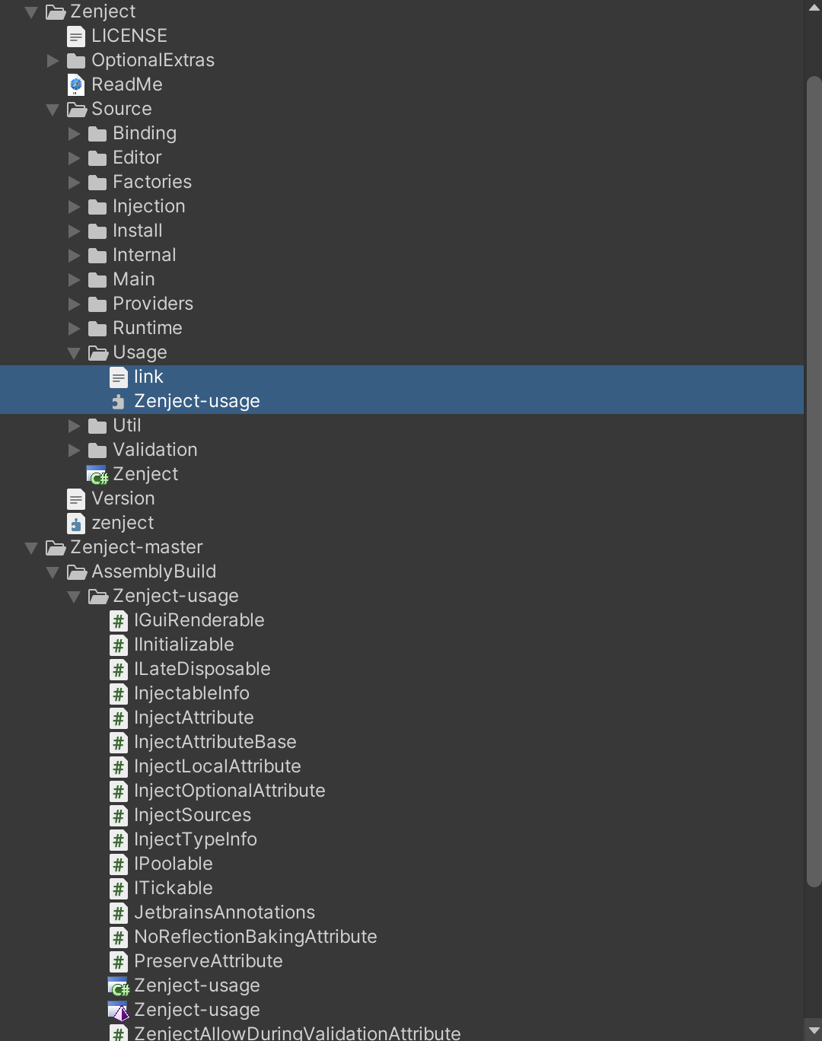822x1041 pixels.
Task: Click the scrollbar down arrow
Action: (814, 1031)
